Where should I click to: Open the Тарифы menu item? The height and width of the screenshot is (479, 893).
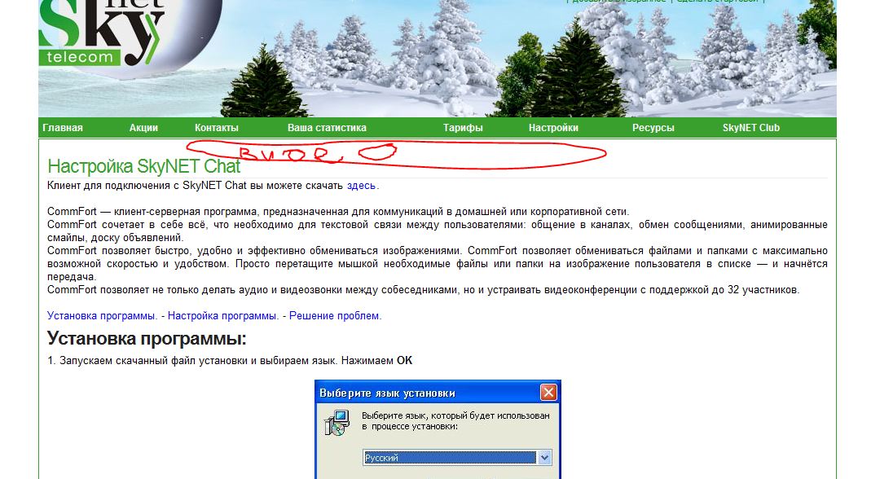pyautogui.click(x=463, y=128)
